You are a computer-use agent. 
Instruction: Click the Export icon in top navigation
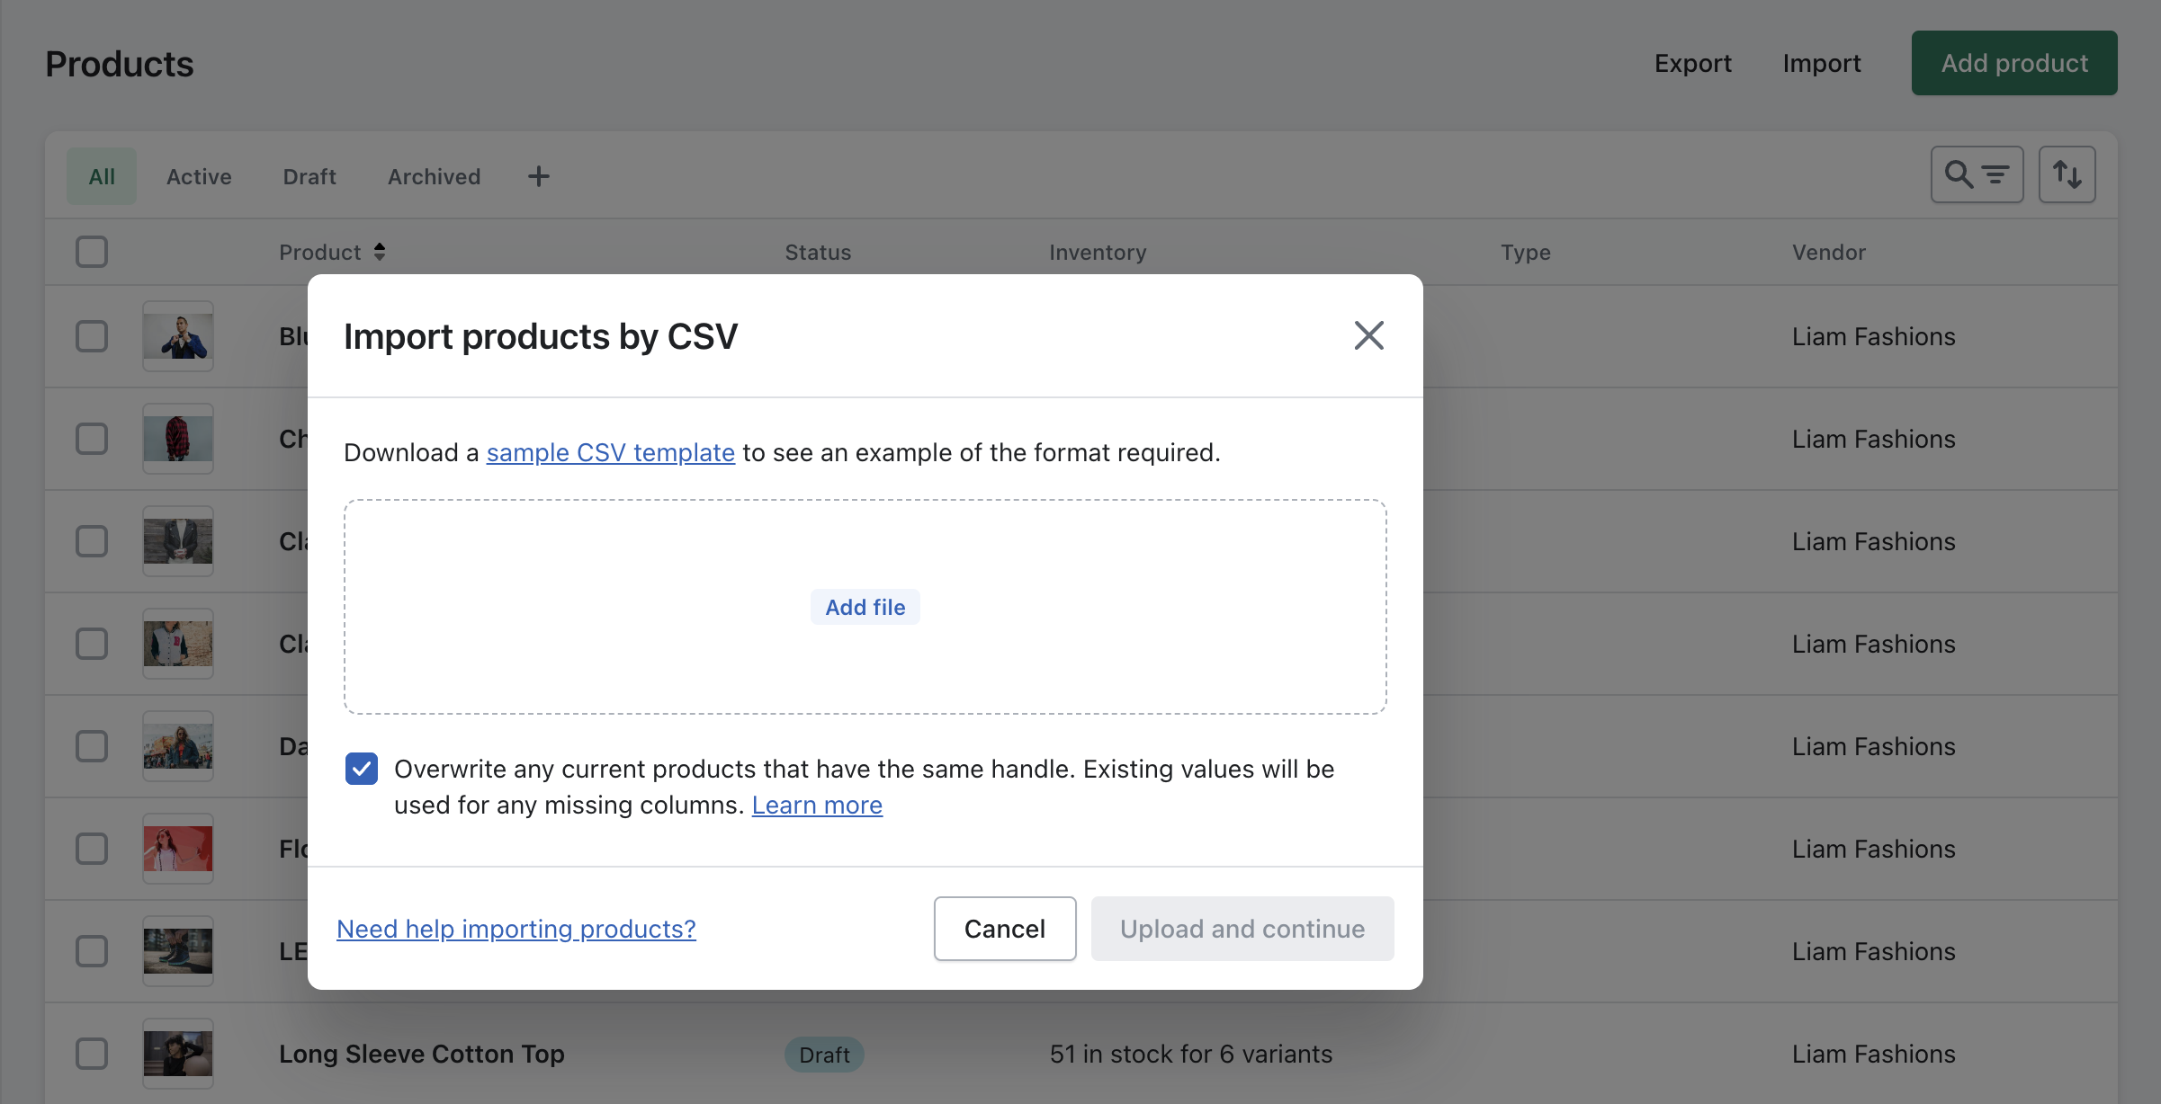(x=1692, y=63)
